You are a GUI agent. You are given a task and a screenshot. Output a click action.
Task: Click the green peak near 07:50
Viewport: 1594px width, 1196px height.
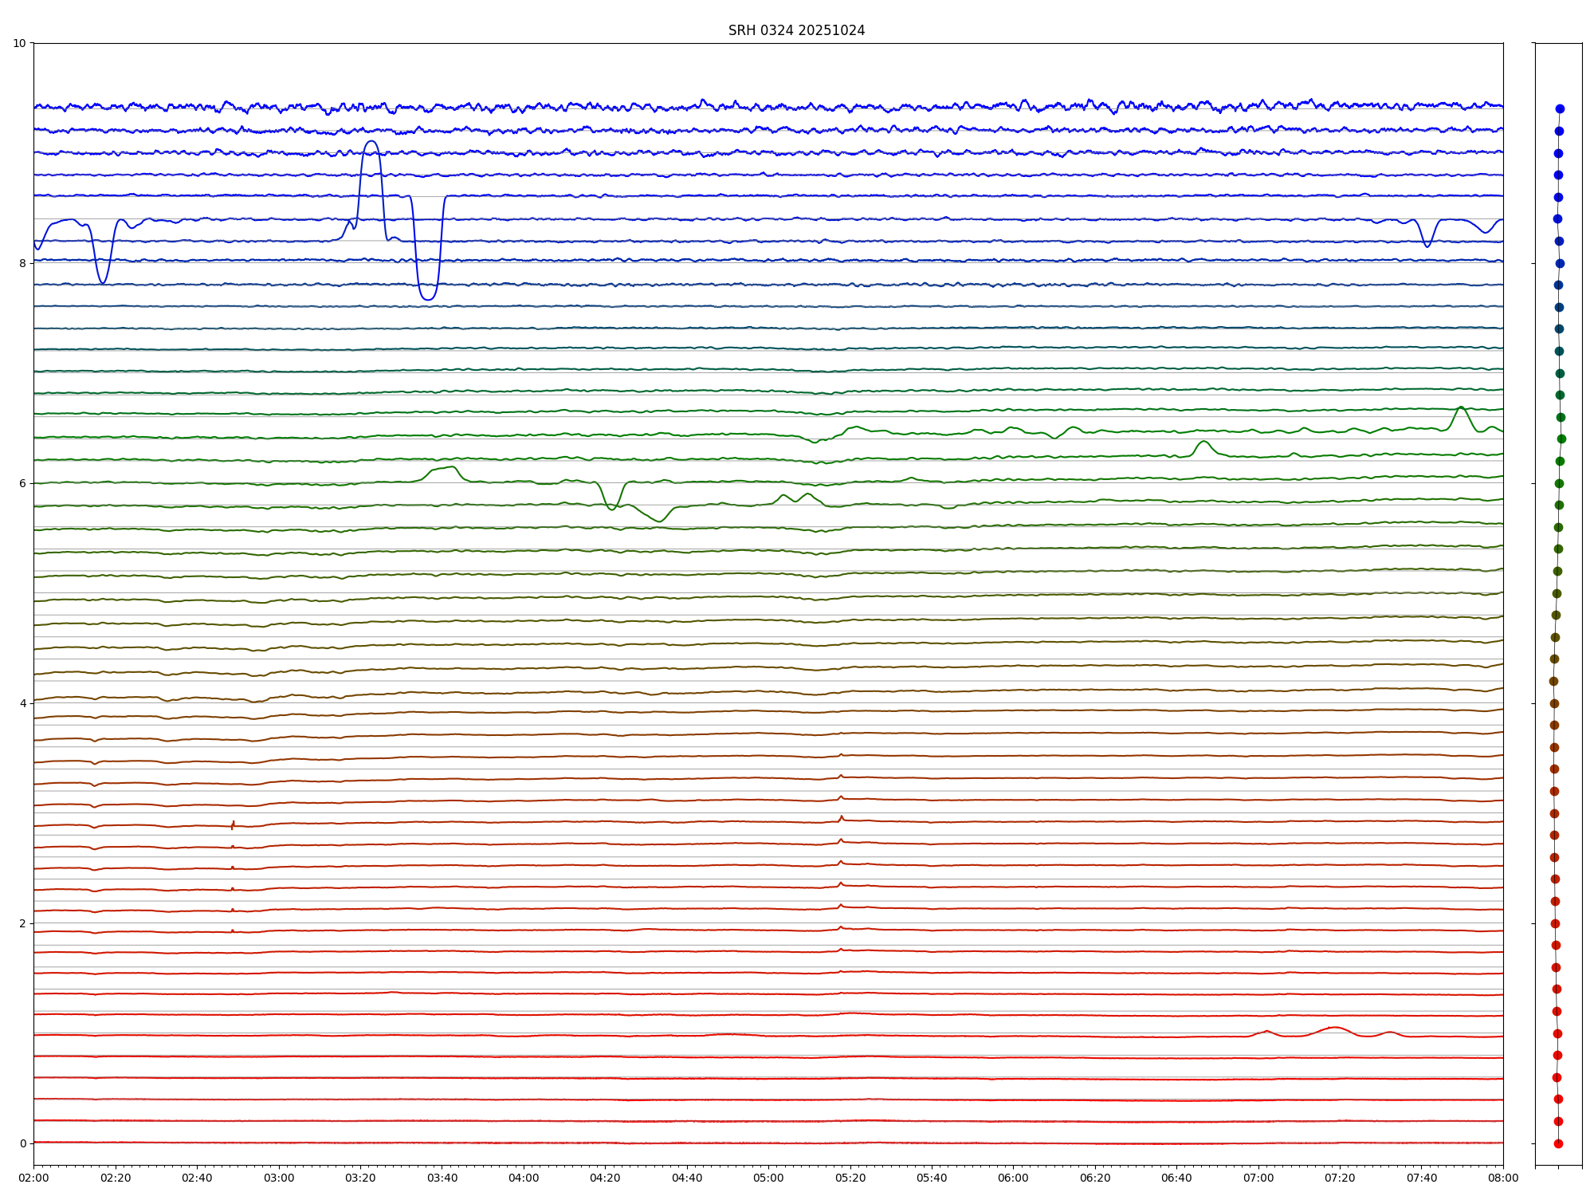pyautogui.click(x=1460, y=407)
